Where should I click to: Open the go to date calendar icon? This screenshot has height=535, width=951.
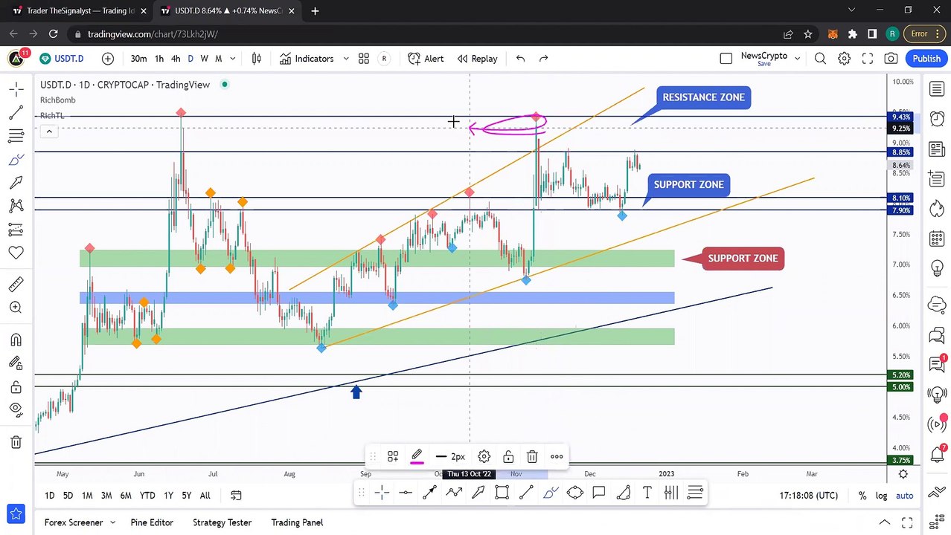coord(236,496)
